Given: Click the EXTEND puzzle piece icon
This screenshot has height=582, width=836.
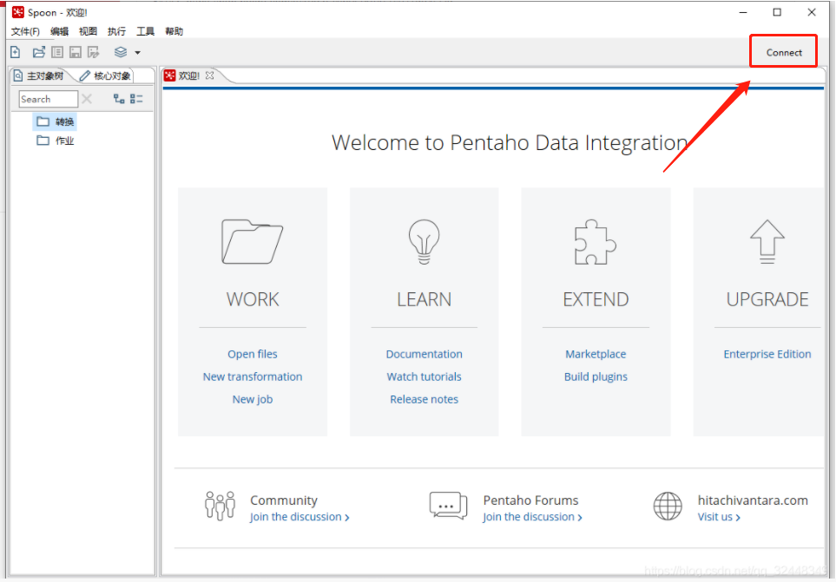Looking at the screenshot, I should click(x=595, y=242).
